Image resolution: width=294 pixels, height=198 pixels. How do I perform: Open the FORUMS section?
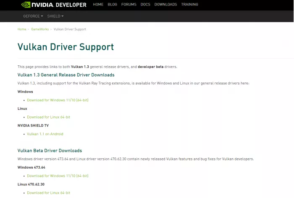click(129, 5)
